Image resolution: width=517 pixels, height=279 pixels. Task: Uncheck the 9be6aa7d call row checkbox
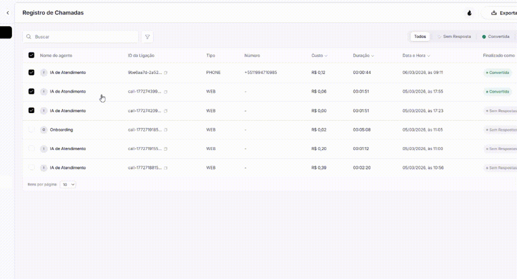pyautogui.click(x=31, y=72)
